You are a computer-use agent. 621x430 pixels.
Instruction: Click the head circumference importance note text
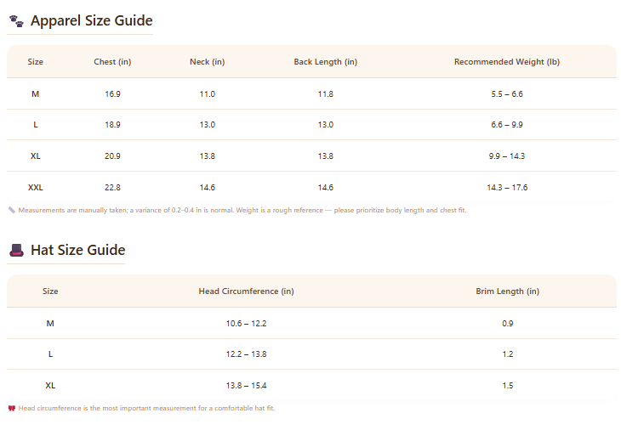pyautogui.click(x=146, y=408)
